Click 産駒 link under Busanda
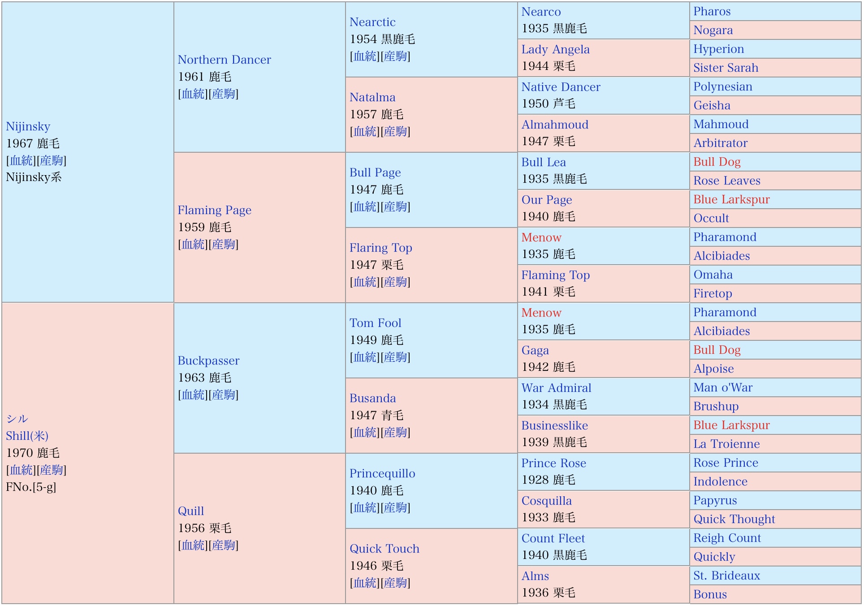The height and width of the screenshot is (605, 864). click(395, 433)
